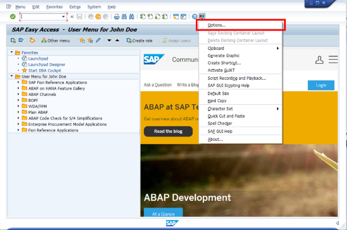
Task: Select the Launchpad favorite
Action: tap(38, 59)
